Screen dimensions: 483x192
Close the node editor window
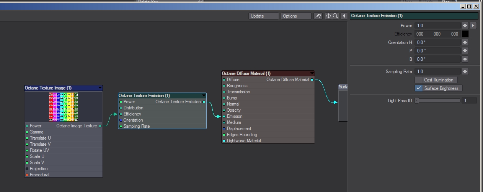(x=476, y=7)
